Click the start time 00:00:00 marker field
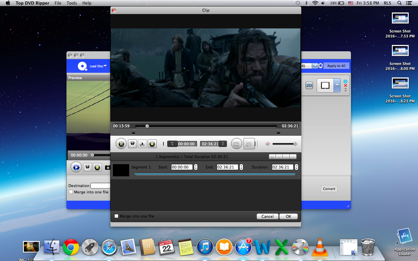The image size is (418, 261). [187, 144]
